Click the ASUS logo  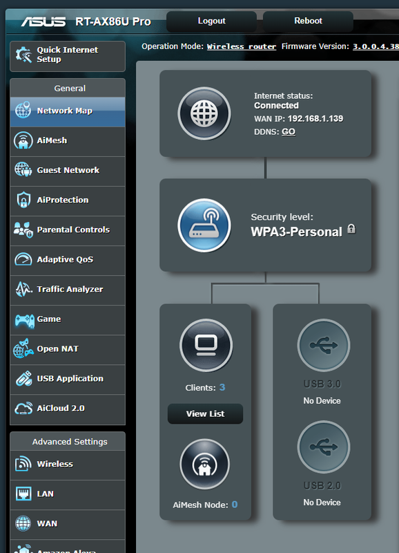43,22
